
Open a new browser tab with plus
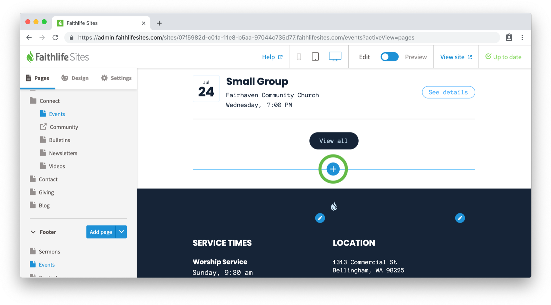coord(159,23)
